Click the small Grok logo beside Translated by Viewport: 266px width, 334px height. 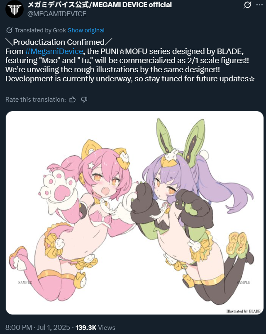pyautogui.click(x=9, y=30)
